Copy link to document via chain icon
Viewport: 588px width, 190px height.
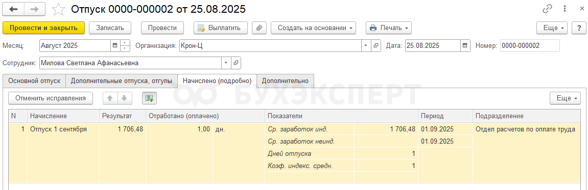(547, 9)
